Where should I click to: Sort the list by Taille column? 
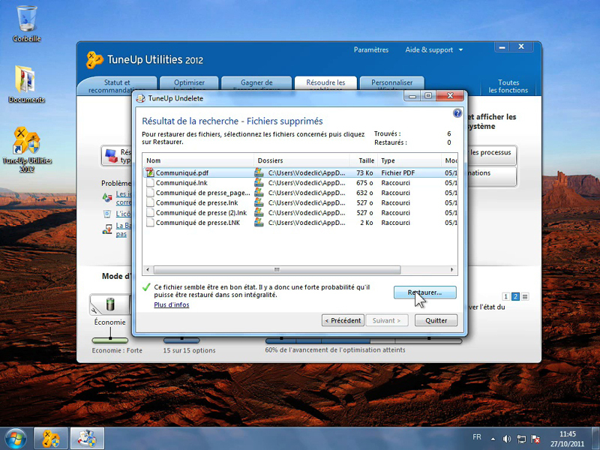pos(364,160)
